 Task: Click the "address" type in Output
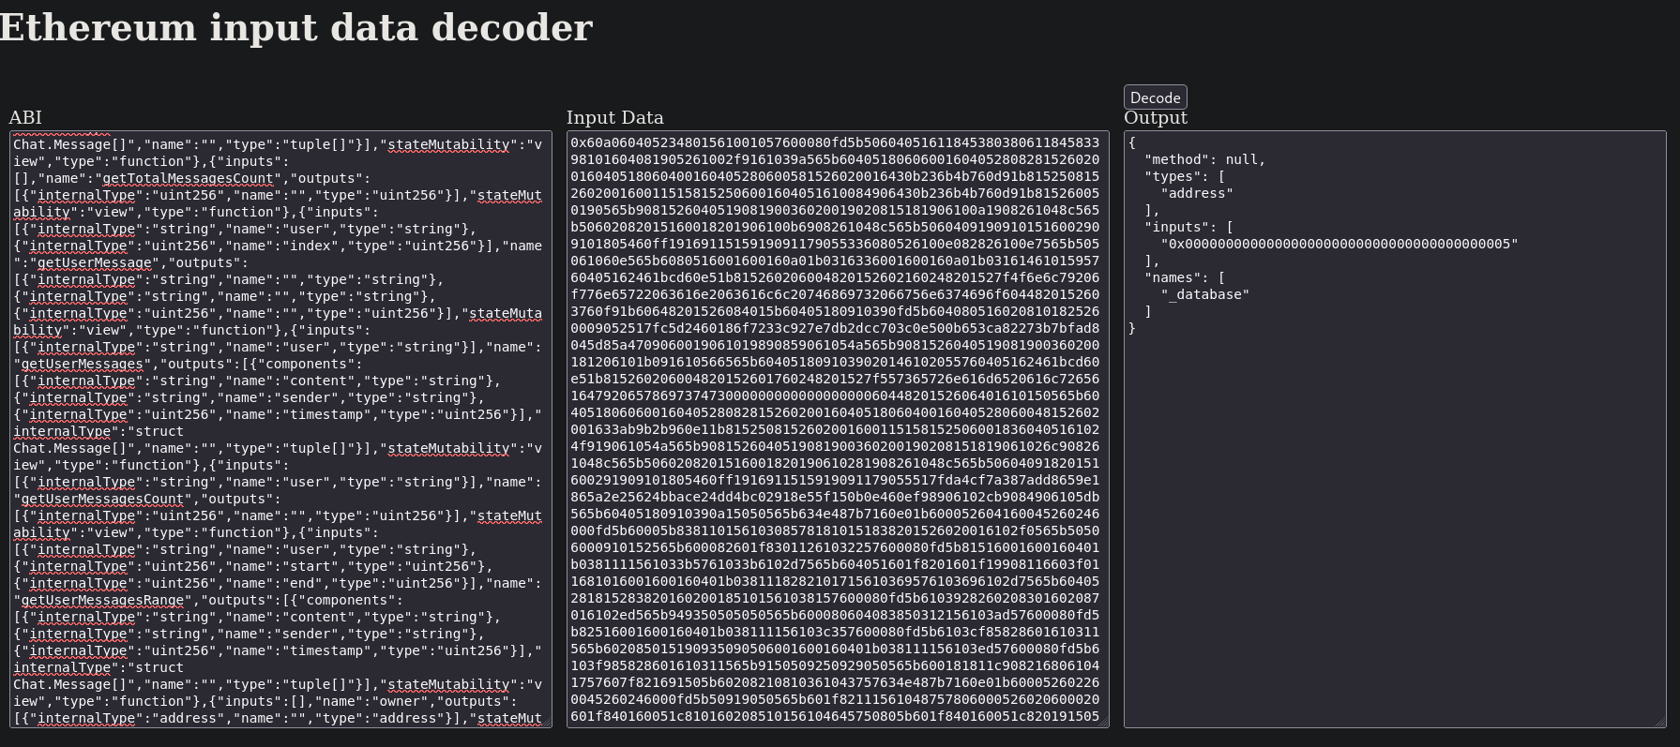(1197, 193)
